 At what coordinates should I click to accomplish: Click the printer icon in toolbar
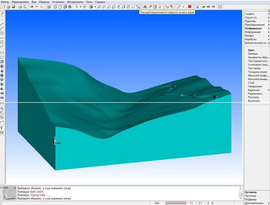click(20, 7)
